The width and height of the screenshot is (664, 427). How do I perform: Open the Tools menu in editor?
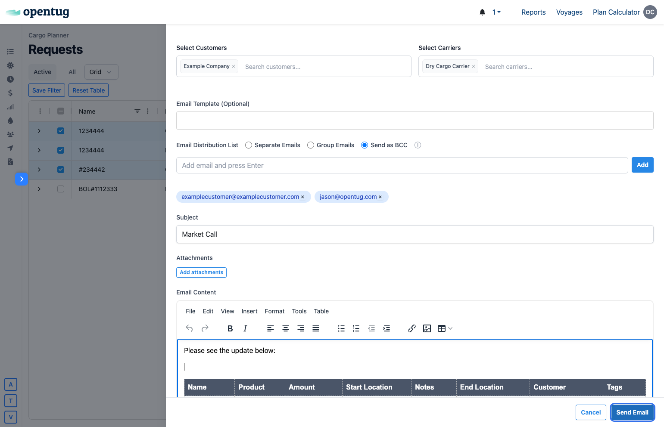coord(299,311)
